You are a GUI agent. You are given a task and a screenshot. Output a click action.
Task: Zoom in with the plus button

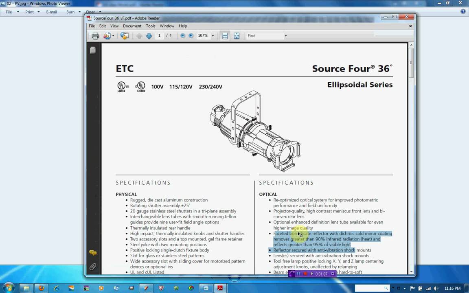click(191, 35)
